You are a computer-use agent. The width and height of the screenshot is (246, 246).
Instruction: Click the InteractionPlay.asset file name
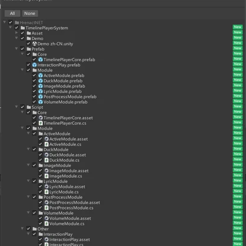[69, 240]
